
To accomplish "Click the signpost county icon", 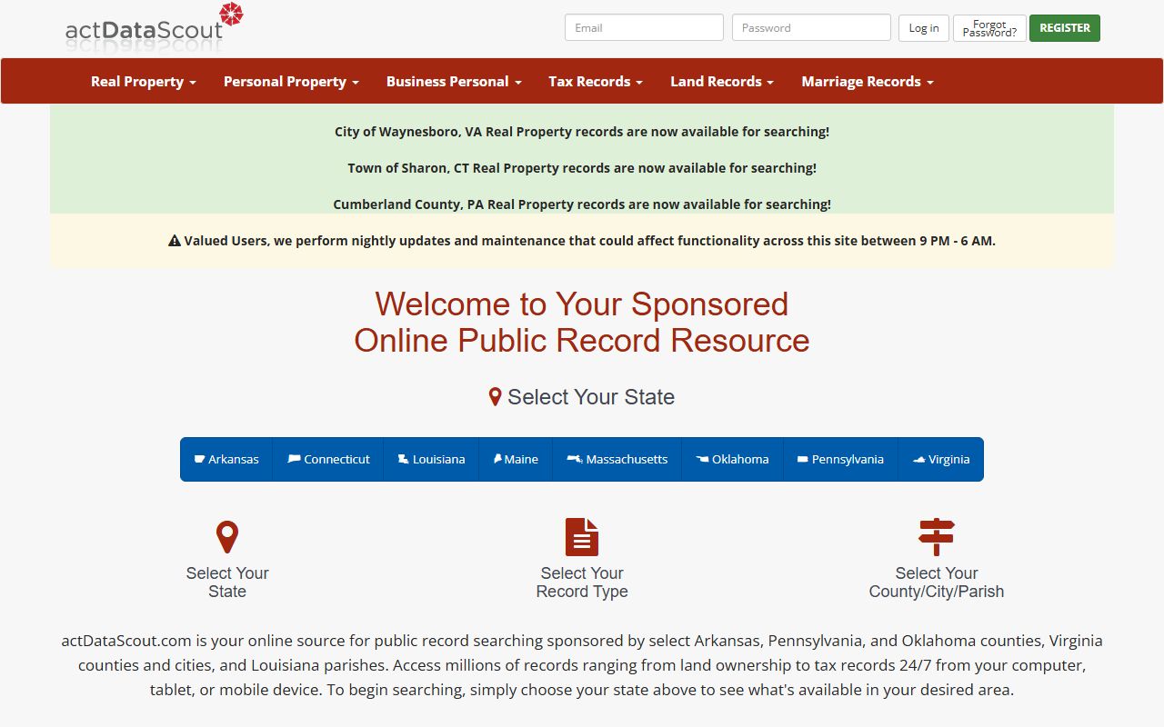I will [x=937, y=537].
